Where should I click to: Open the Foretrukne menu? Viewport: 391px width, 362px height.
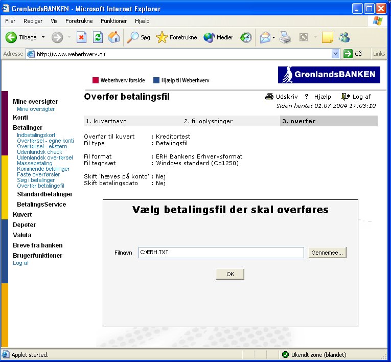coord(79,21)
